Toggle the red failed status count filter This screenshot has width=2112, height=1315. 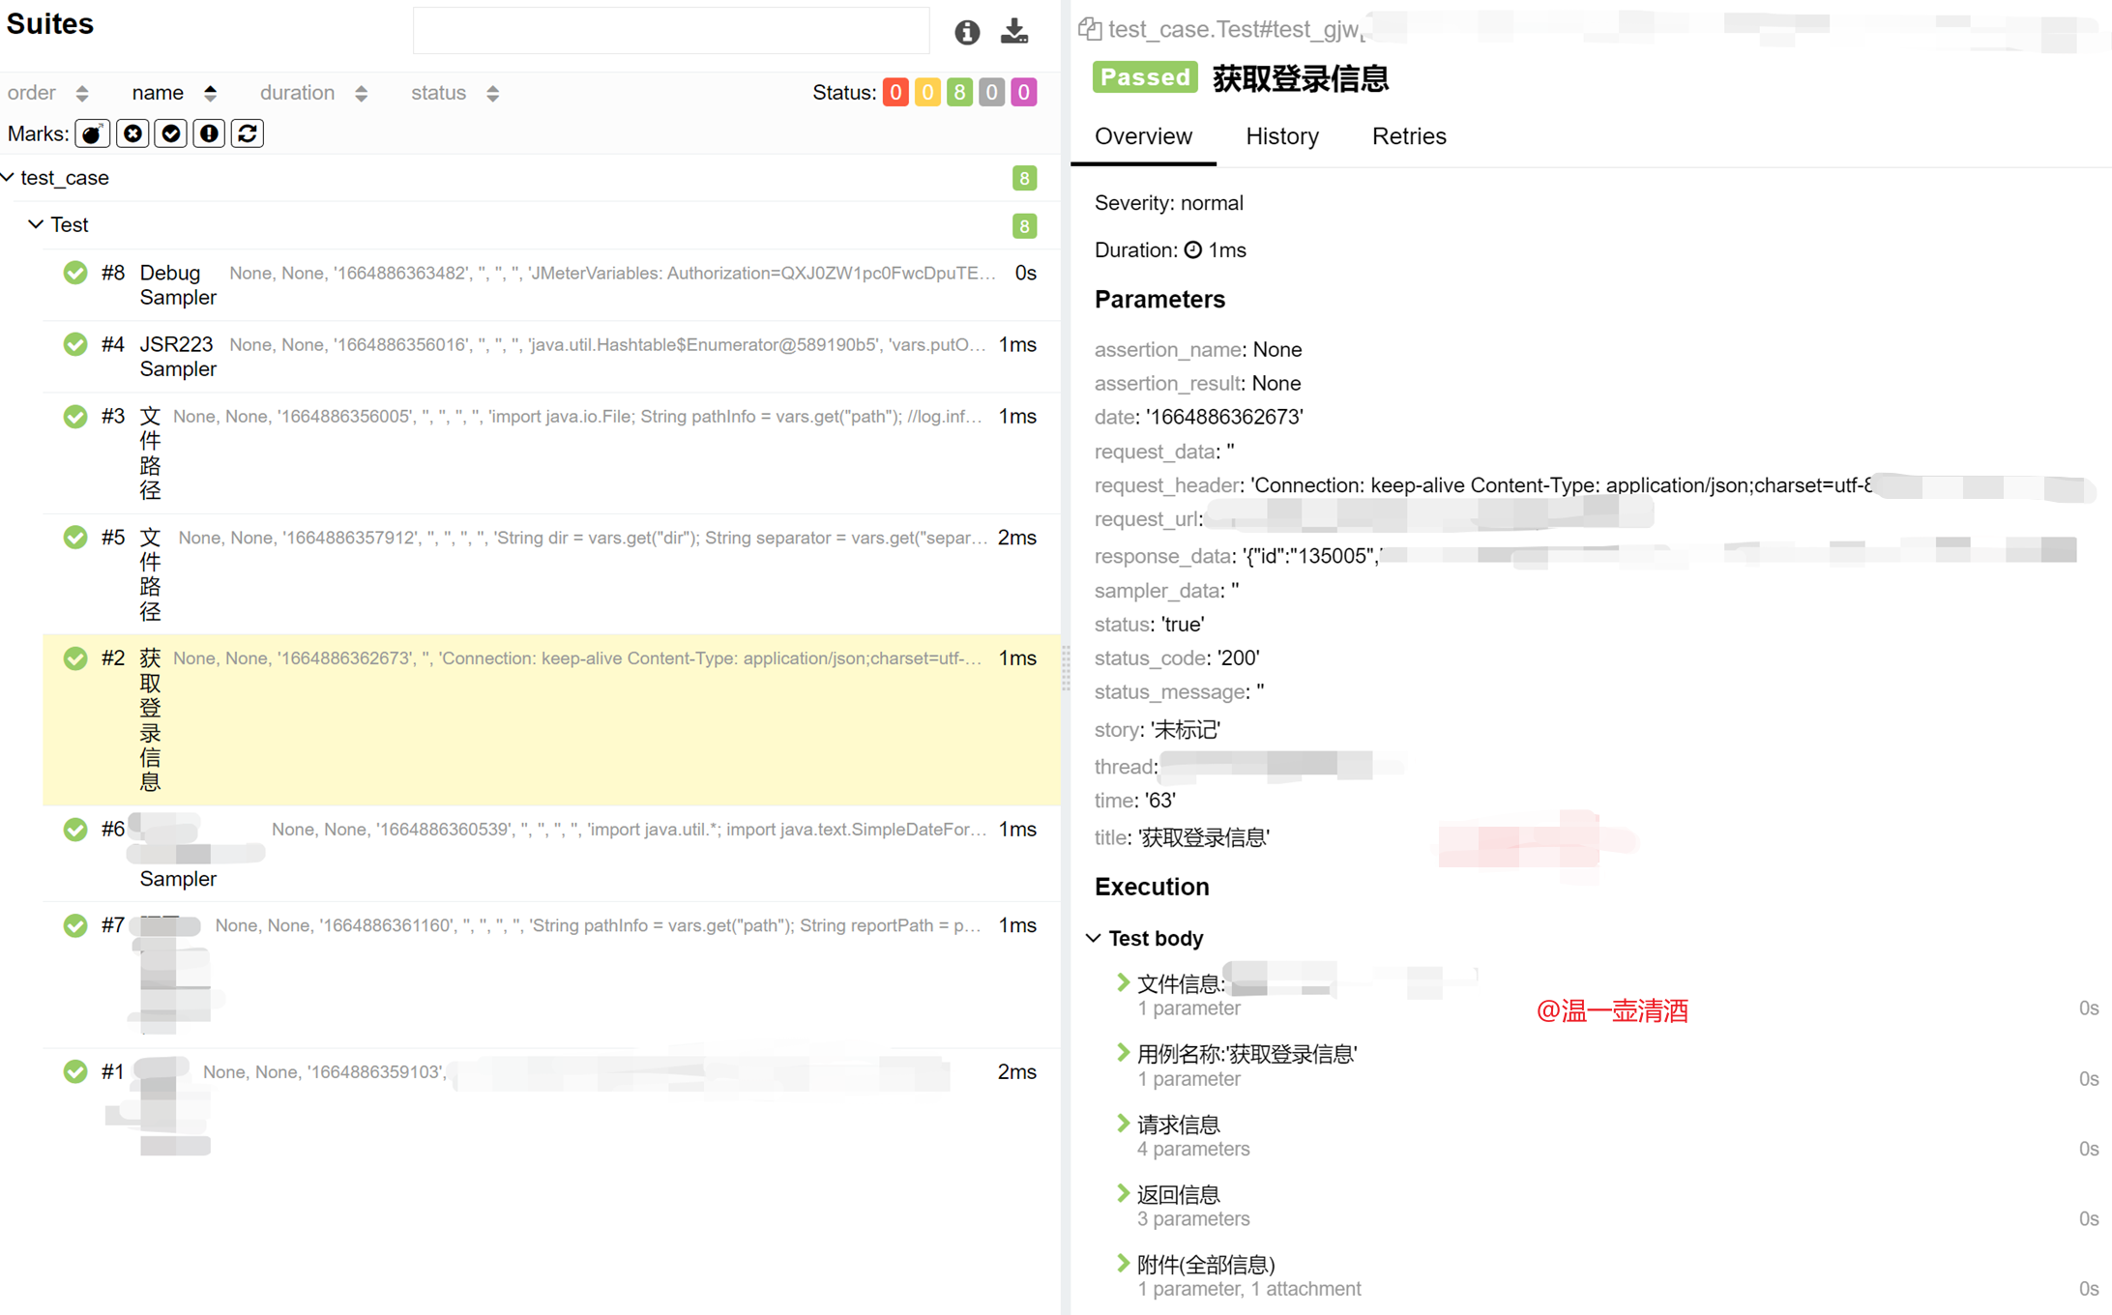(895, 92)
